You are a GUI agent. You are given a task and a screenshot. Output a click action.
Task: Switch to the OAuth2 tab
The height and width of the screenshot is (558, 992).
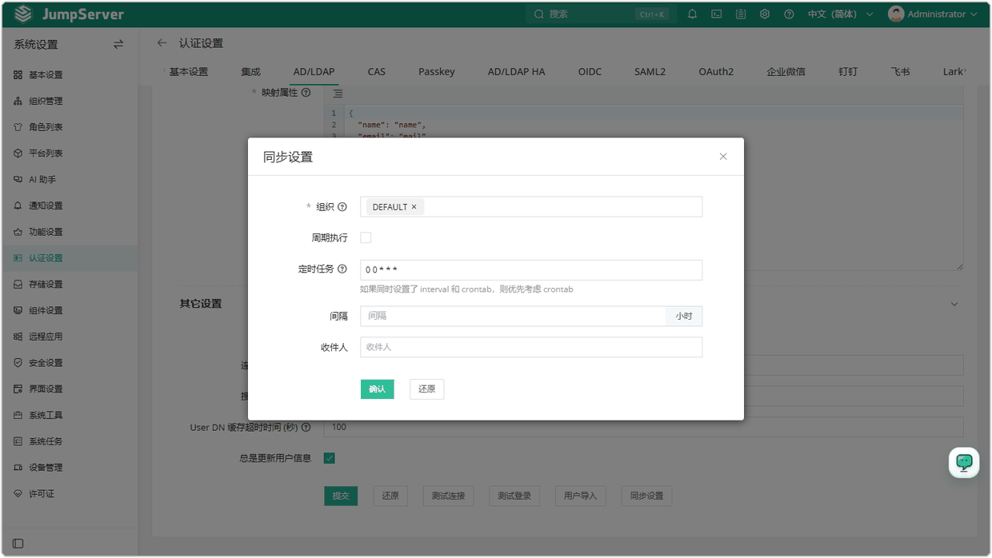click(716, 72)
